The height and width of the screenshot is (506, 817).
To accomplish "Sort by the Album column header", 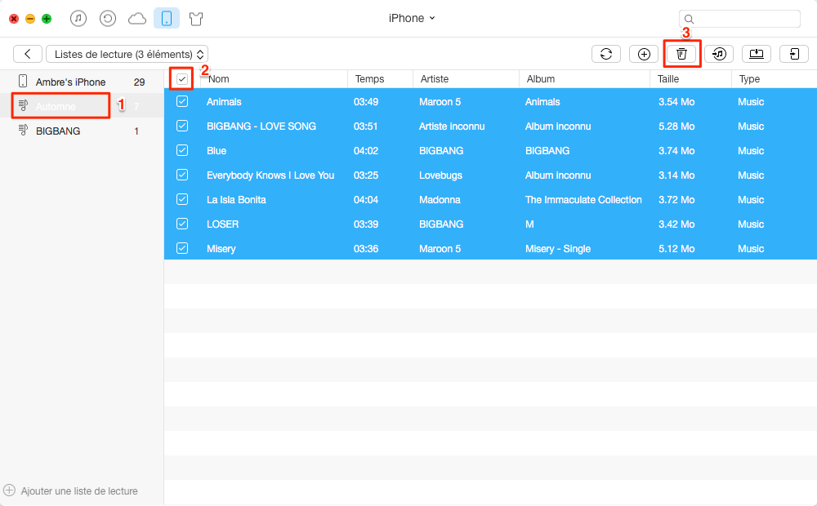I will coord(585,79).
